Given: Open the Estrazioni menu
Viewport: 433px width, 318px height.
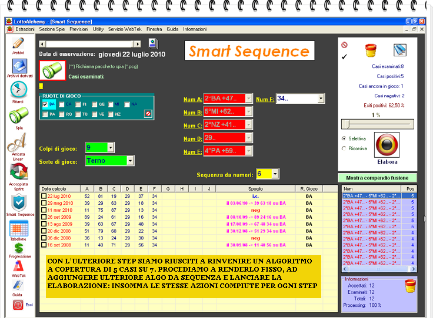Looking at the screenshot, I should click(x=25, y=29).
